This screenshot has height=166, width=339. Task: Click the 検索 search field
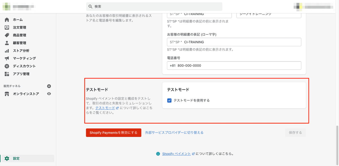[x=154, y=6]
